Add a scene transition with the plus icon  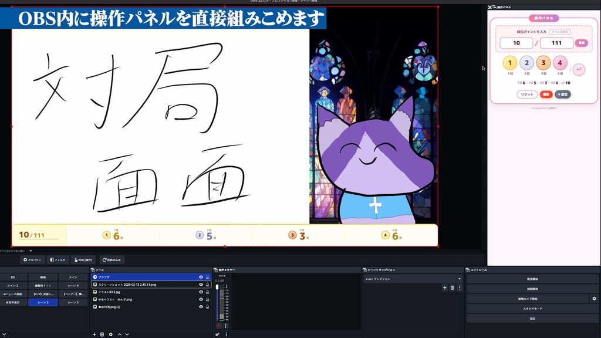445,288
